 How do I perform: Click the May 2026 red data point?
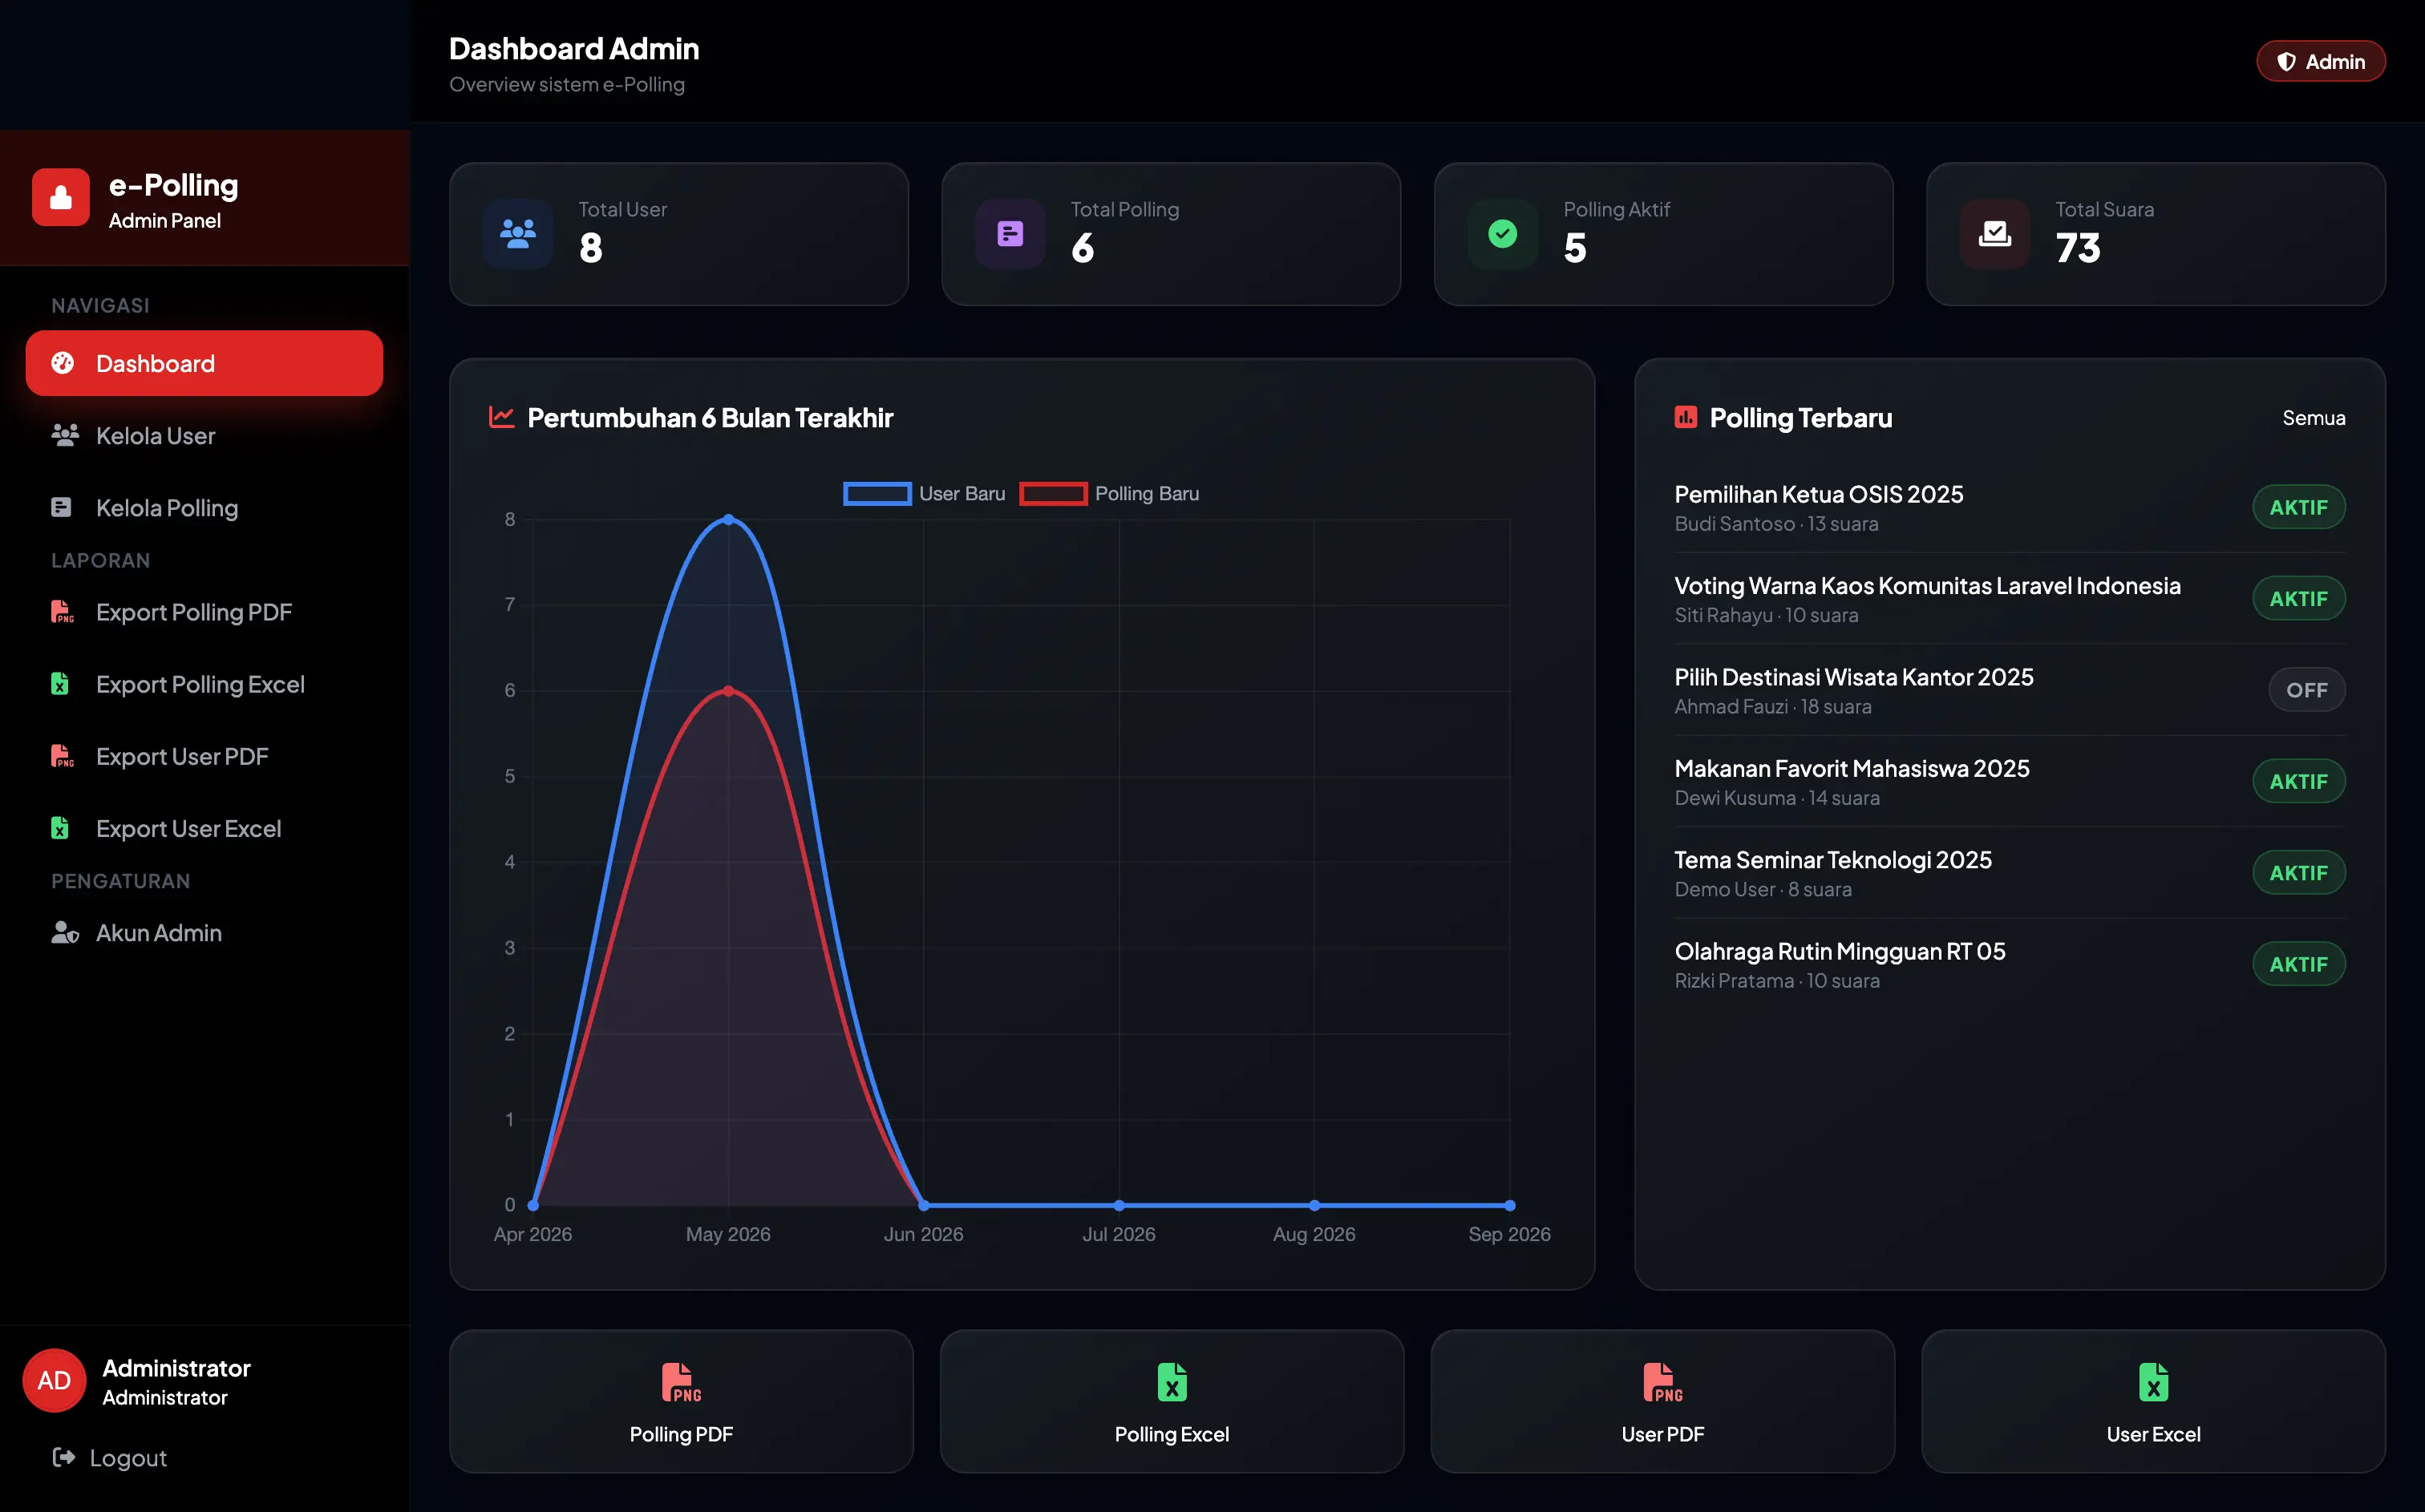tap(728, 691)
